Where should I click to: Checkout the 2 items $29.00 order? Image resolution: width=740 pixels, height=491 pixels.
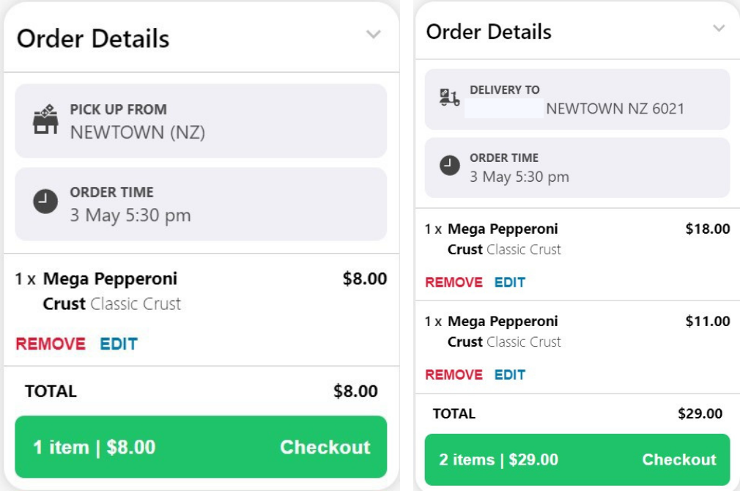coord(577,459)
